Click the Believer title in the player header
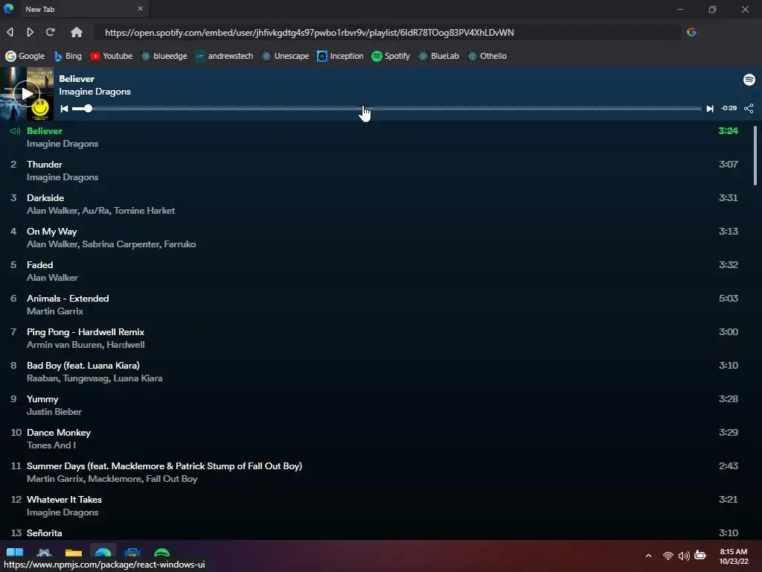Viewport: 762px width, 572px height. tap(77, 79)
